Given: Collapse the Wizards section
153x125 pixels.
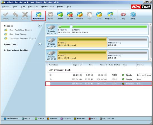Looking at the screenshot, I should pos(40,26).
